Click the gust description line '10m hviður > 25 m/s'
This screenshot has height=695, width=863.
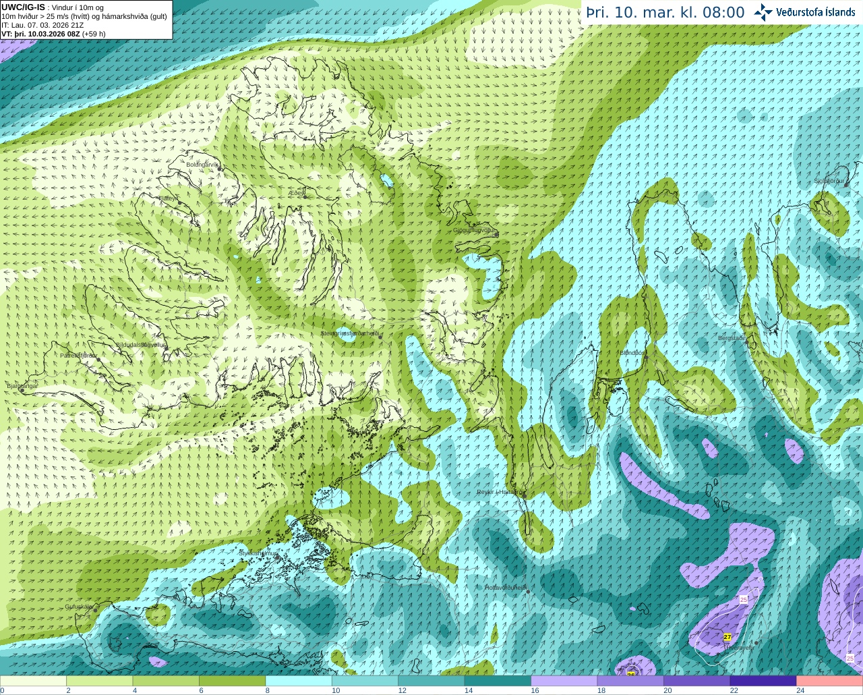point(84,16)
